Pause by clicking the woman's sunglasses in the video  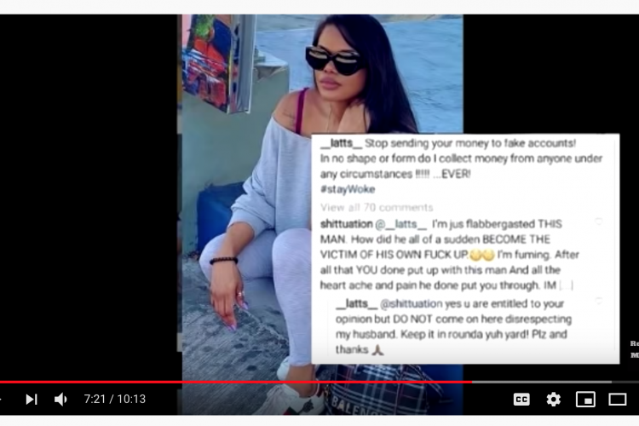(x=333, y=60)
